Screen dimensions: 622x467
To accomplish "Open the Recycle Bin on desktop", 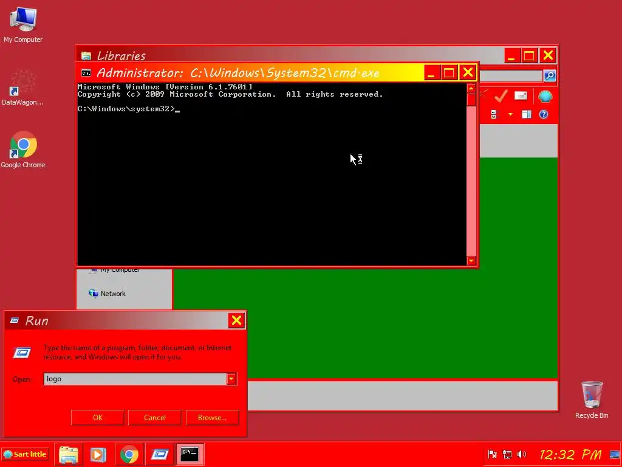I will (592, 400).
